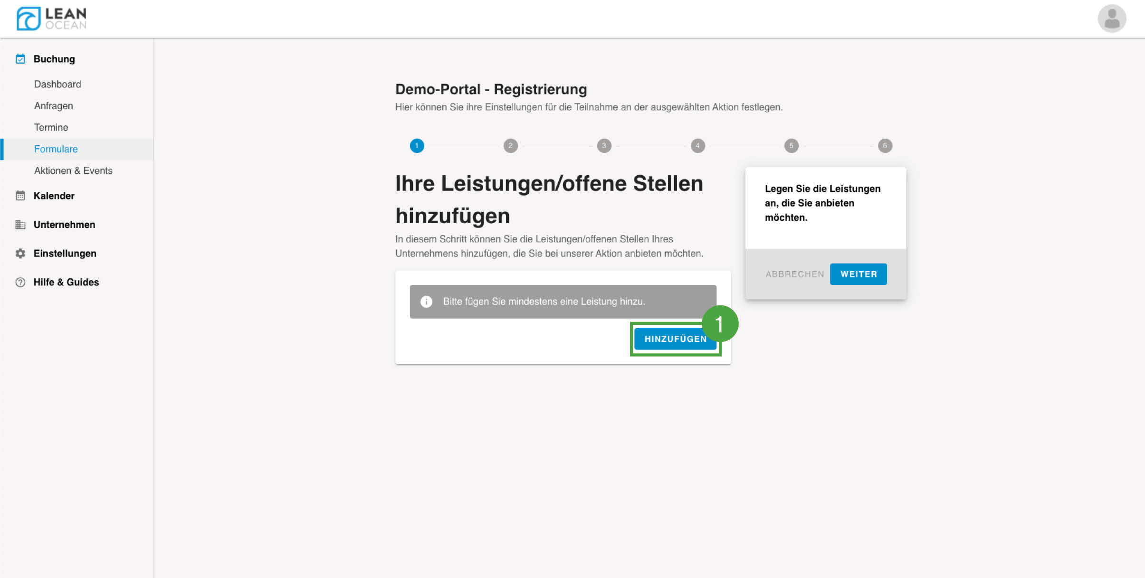This screenshot has height=578, width=1145.
Task: Click the Kalender icon in sidebar
Action: pyautogui.click(x=20, y=196)
